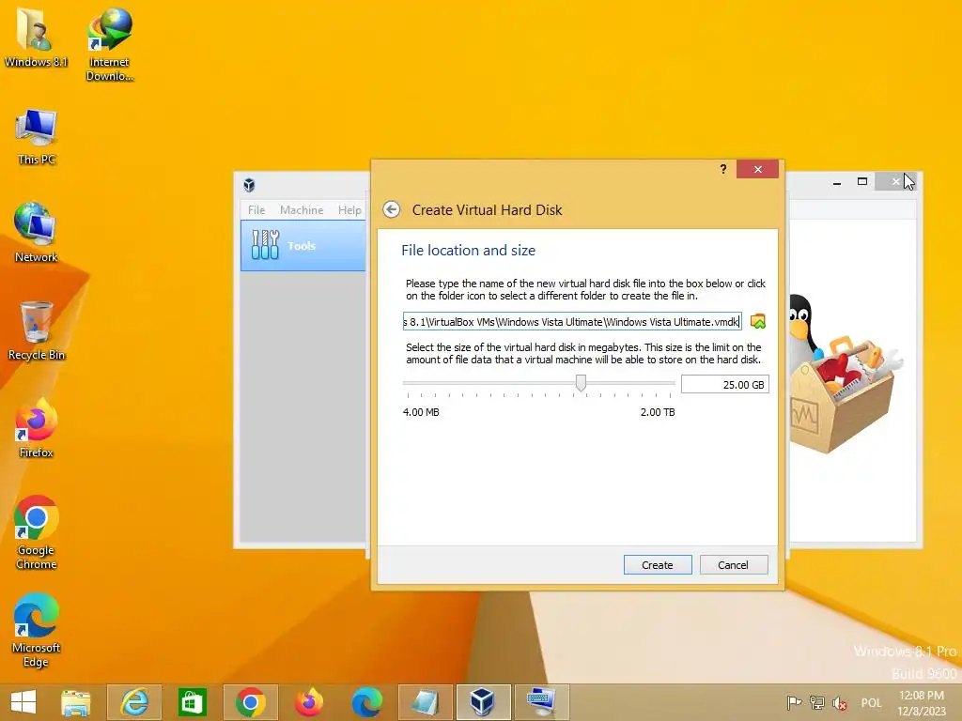This screenshot has width=962, height=721.
Task: Open the Windows 8.1 desktop folder icon
Action: coord(36,38)
